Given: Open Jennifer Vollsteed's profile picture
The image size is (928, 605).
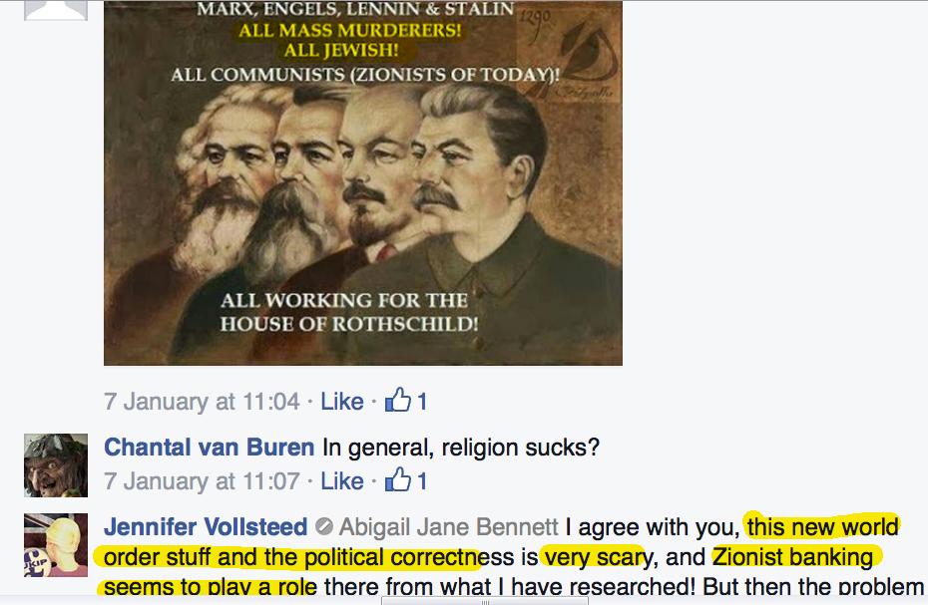Looking at the screenshot, I should coord(56,545).
